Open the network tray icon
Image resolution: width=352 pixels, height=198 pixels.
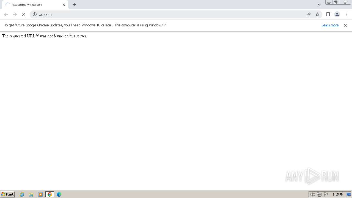click(x=319, y=194)
